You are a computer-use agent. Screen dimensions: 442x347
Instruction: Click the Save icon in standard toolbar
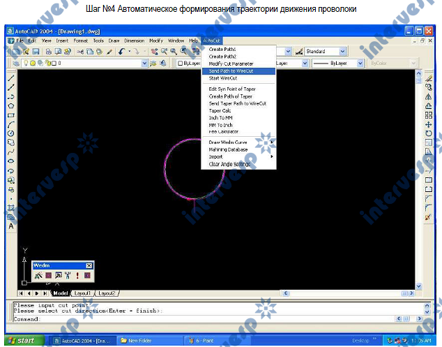click(x=35, y=51)
